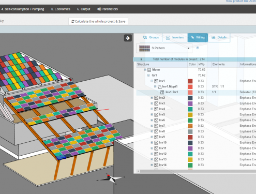Expand the Inv5 inverter node

[x=152, y=114]
